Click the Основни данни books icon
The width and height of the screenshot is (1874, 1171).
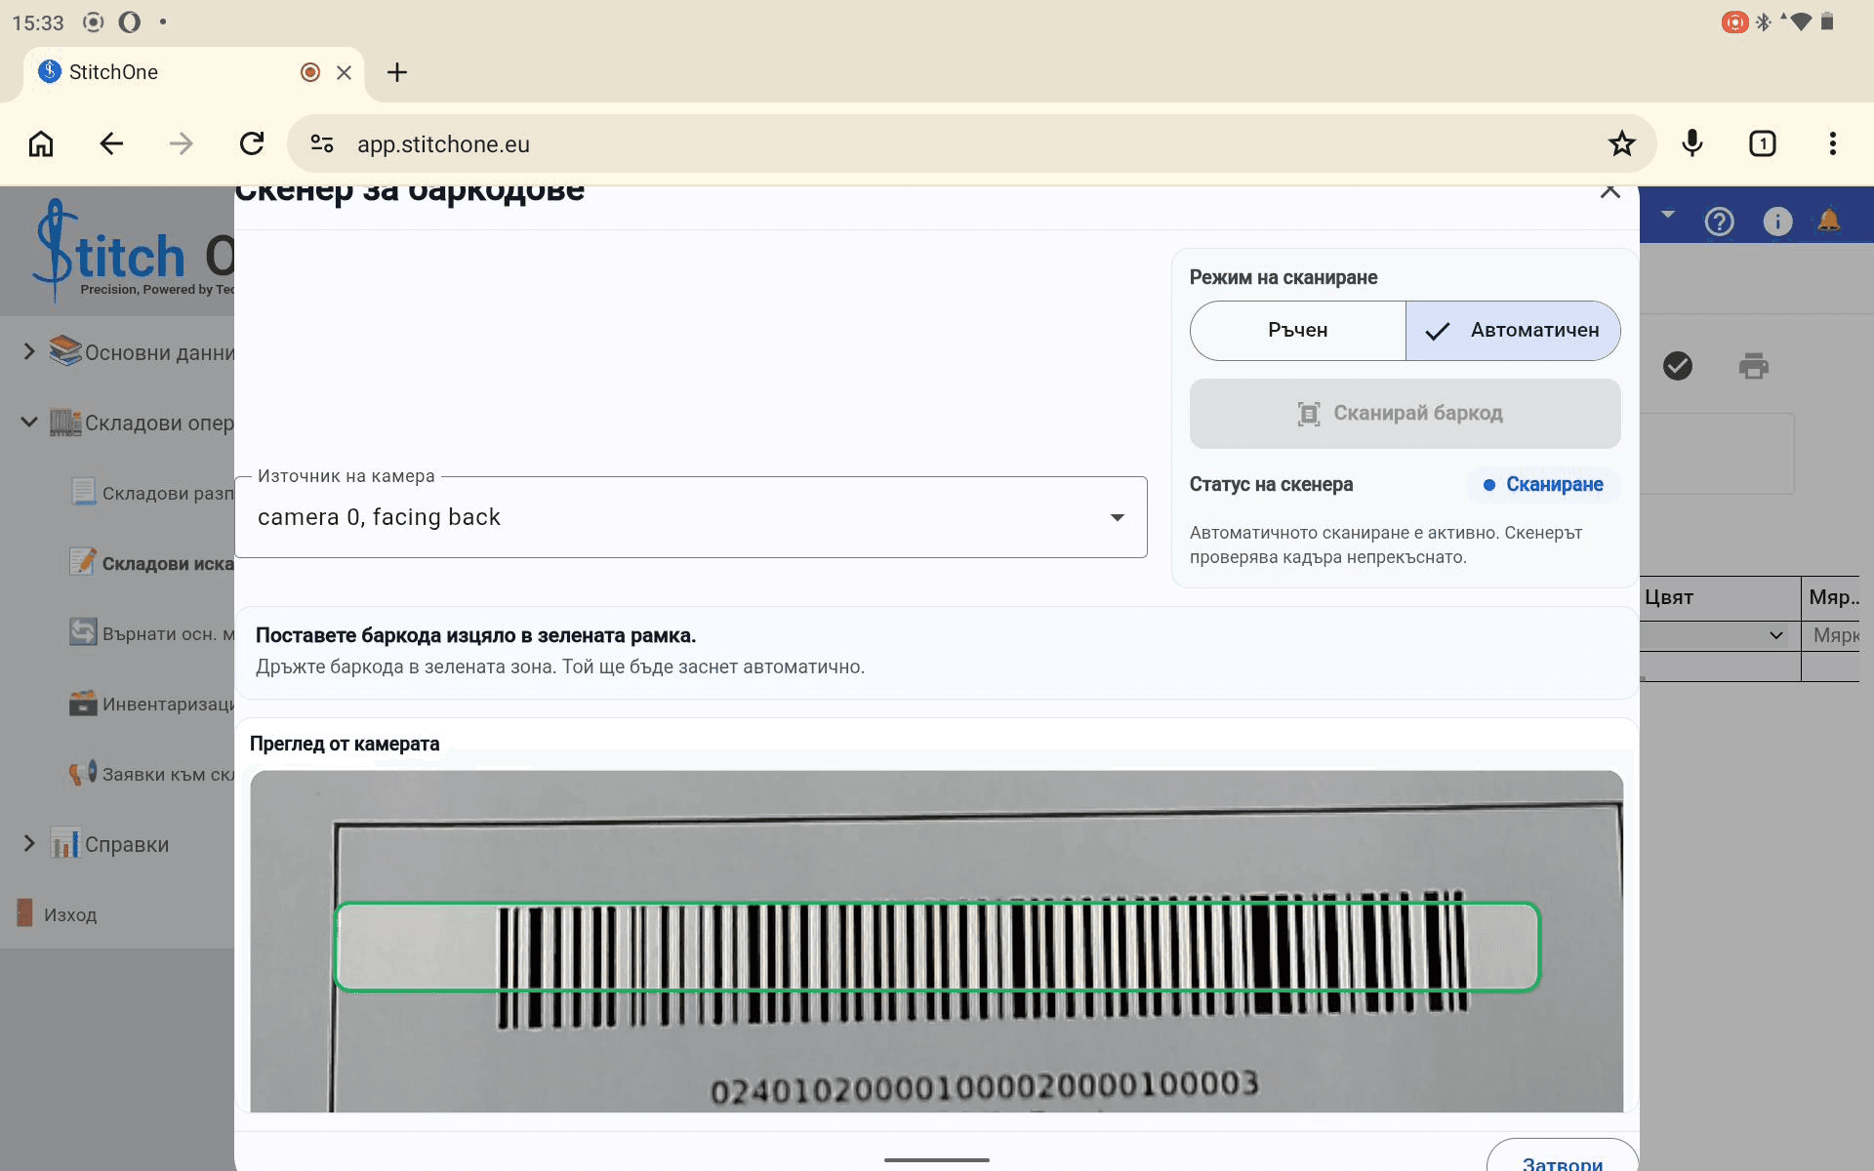65,351
